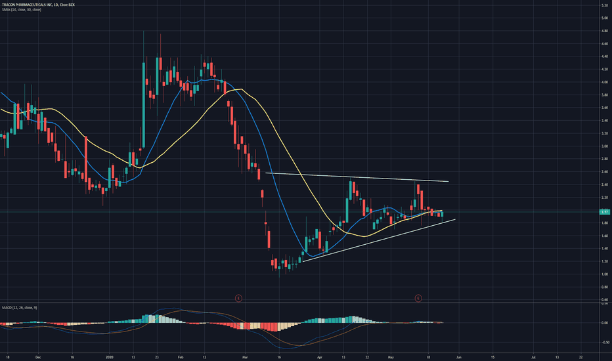Click the Jul date axis label
This screenshot has height=361, width=612.
[x=533, y=356]
